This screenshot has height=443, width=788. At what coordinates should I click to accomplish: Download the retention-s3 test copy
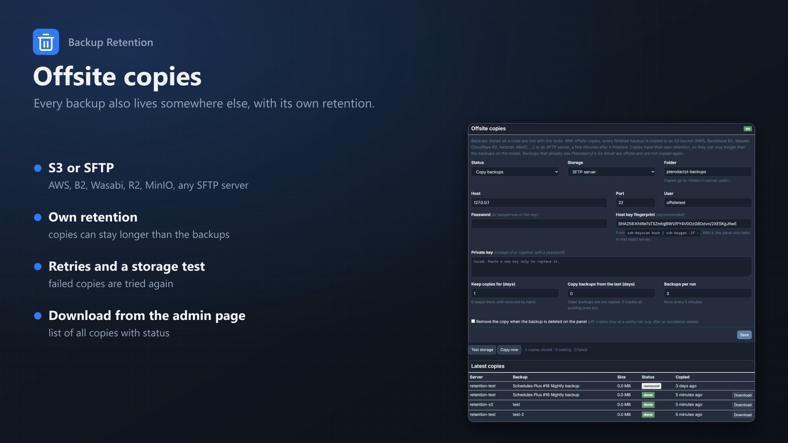[x=742, y=405]
